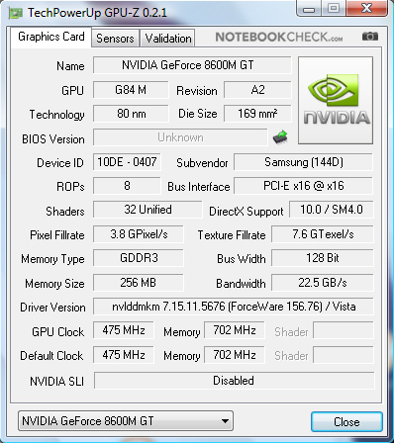This screenshot has width=394, height=443.
Task: Select NVIDIA GeForce 8600M GT combo box
Action: tap(126, 421)
